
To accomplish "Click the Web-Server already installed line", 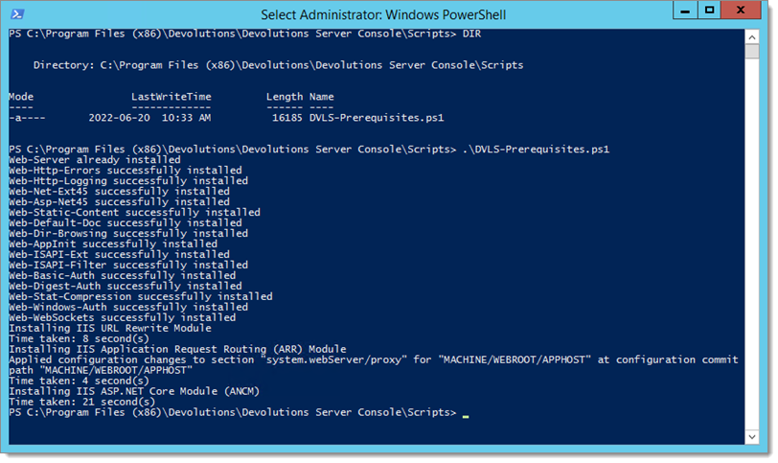I will coord(95,160).
